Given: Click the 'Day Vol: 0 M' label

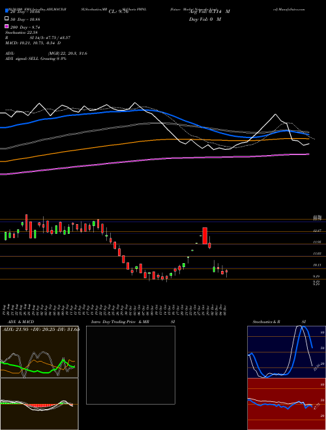Looking at the screenshot, I should [x=205, y=19].
